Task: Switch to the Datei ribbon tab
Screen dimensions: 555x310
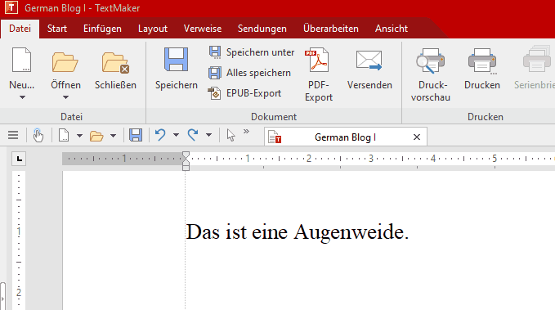Action: pyautogui.click(x=20, y=29)
